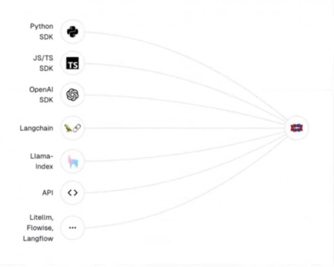
Task: Open the JS/TS SDK label
Action: click(43, 63)
